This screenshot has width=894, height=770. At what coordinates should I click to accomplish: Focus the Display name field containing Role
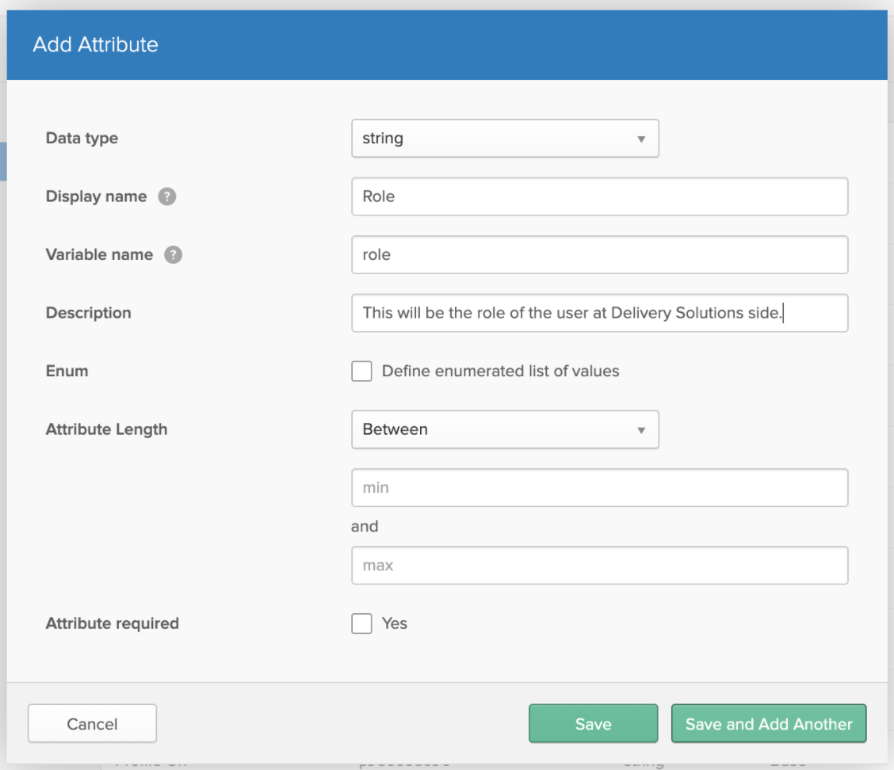coord(600,196)
